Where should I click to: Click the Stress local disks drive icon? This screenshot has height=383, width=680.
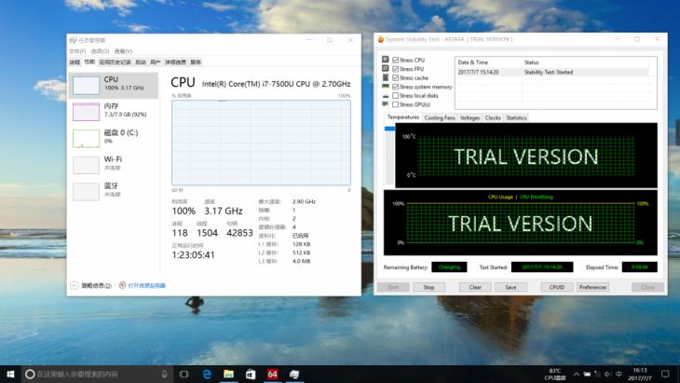[385, 95]
